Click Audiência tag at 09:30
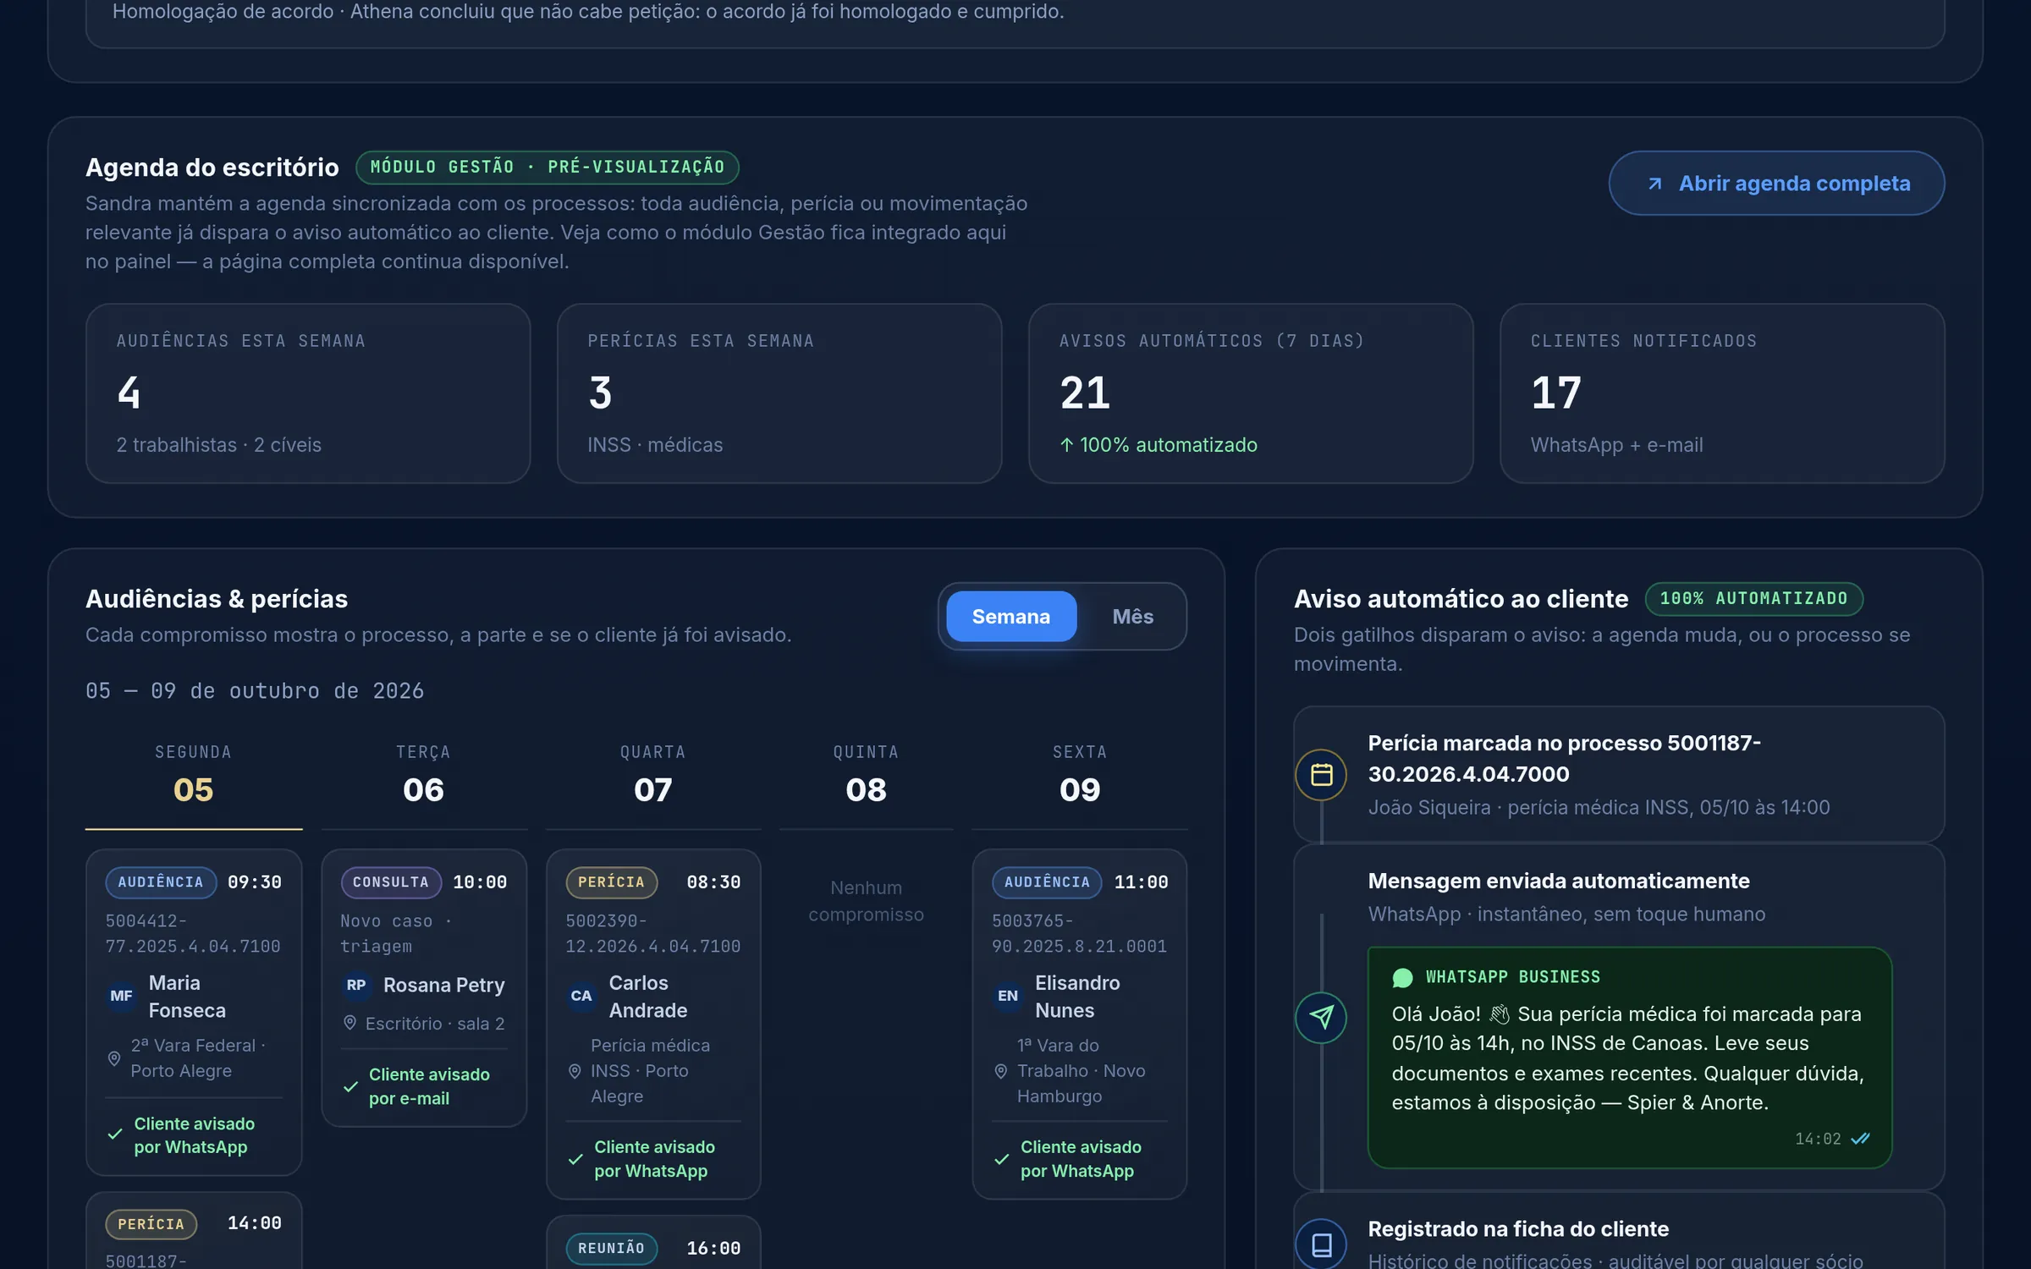Viewport: 2031px width, 1269px height. coord(161,882)
